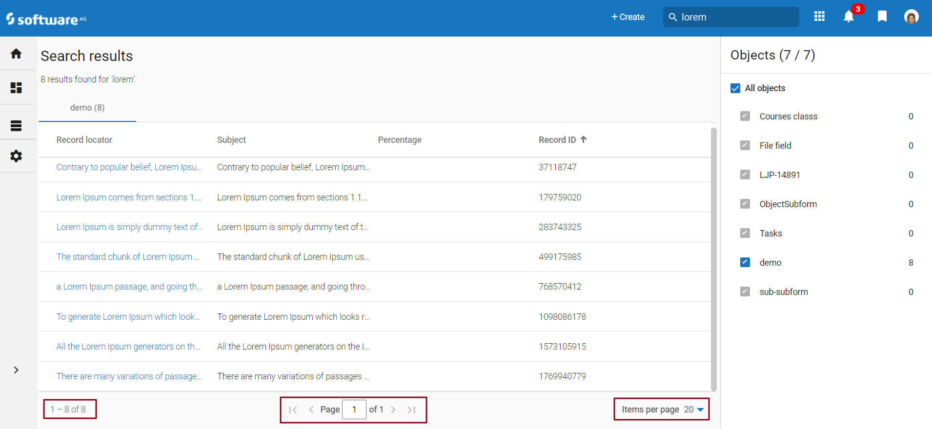Open the apps grid icon

pyautogui.click(x=820, y=17)
